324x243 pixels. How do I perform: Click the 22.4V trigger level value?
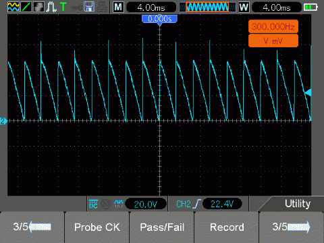point(222,204)
